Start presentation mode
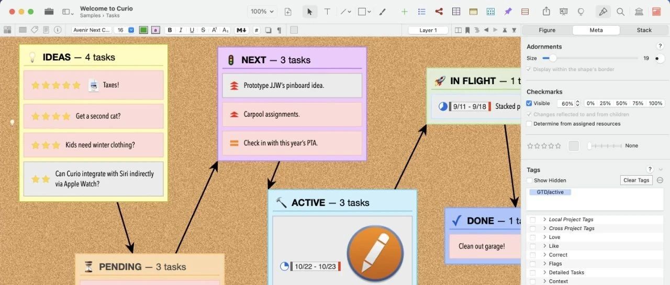The height and width of the screenshot is (285, 670). tap(564, 12)
